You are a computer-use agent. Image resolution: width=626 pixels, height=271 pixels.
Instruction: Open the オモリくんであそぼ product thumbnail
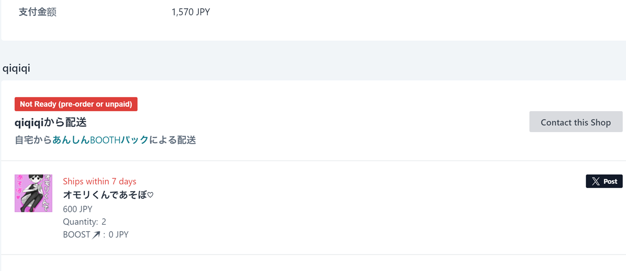(x=33, y=193)
